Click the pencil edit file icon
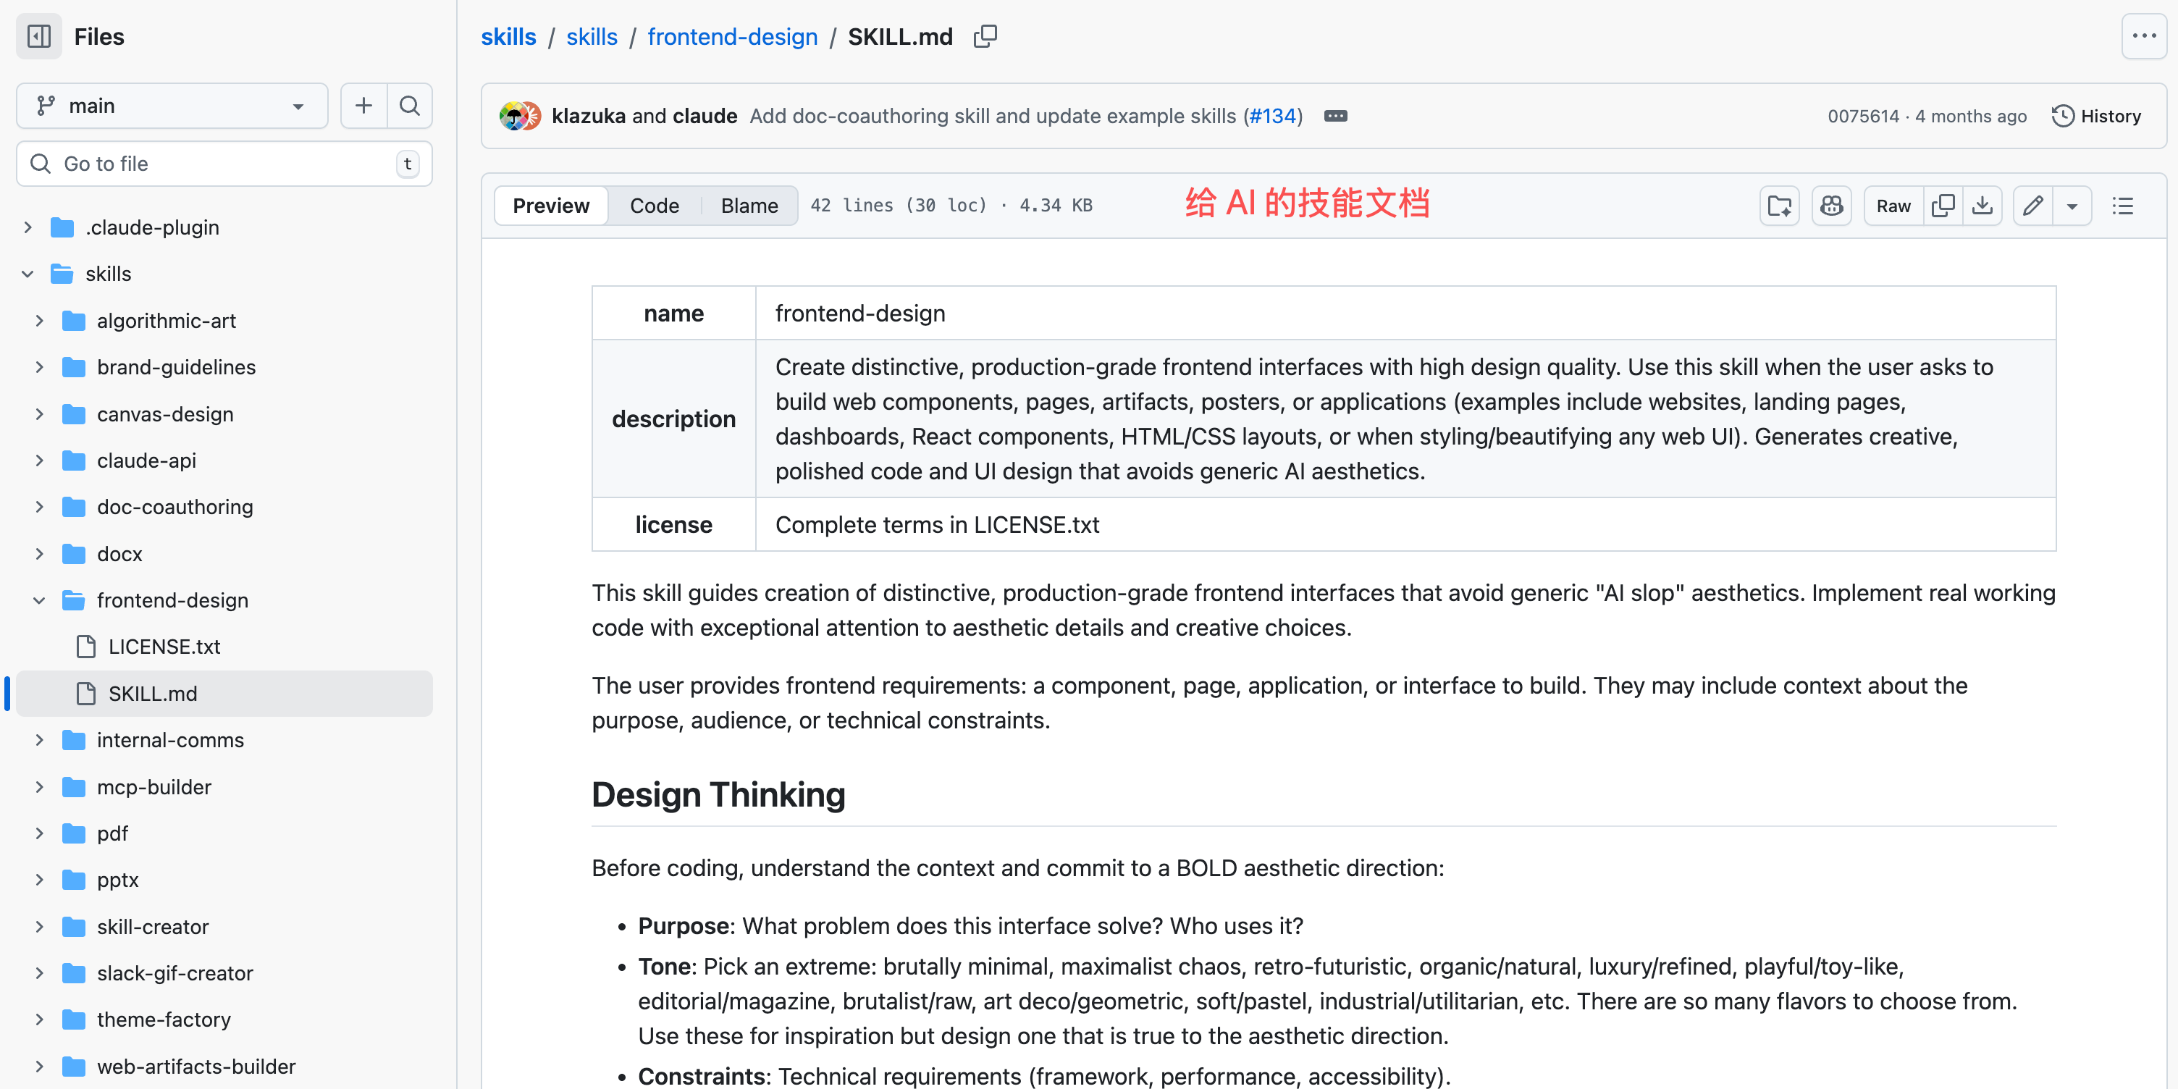Screen dimensions: 2178x1089 (x=2032, y=206)
